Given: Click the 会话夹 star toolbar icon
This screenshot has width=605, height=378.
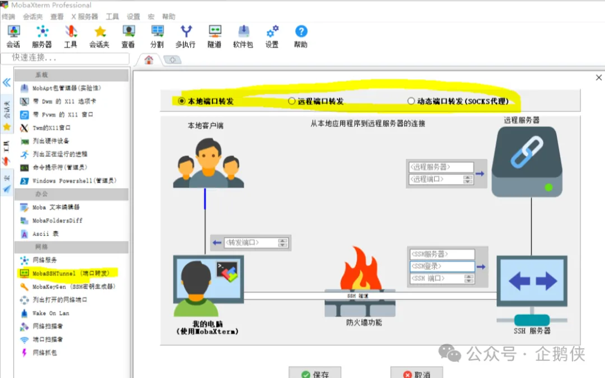Looking at the screenshot, I should [x=100, y=36].
